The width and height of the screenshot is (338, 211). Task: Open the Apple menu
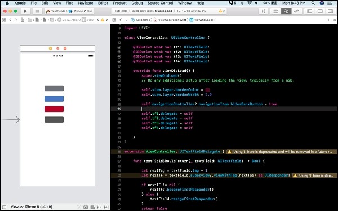coord(7,3)
